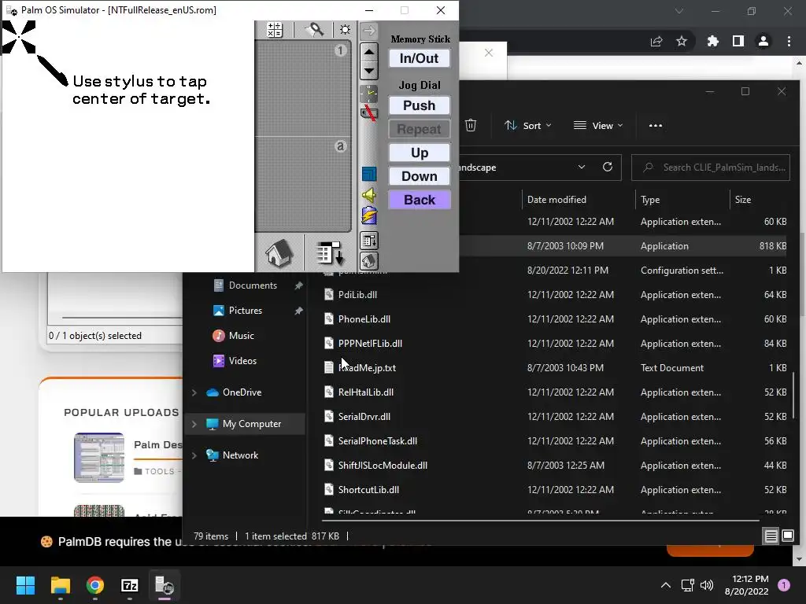
Task: Expand the address bar history dropdown
Action: click(582, 167)
